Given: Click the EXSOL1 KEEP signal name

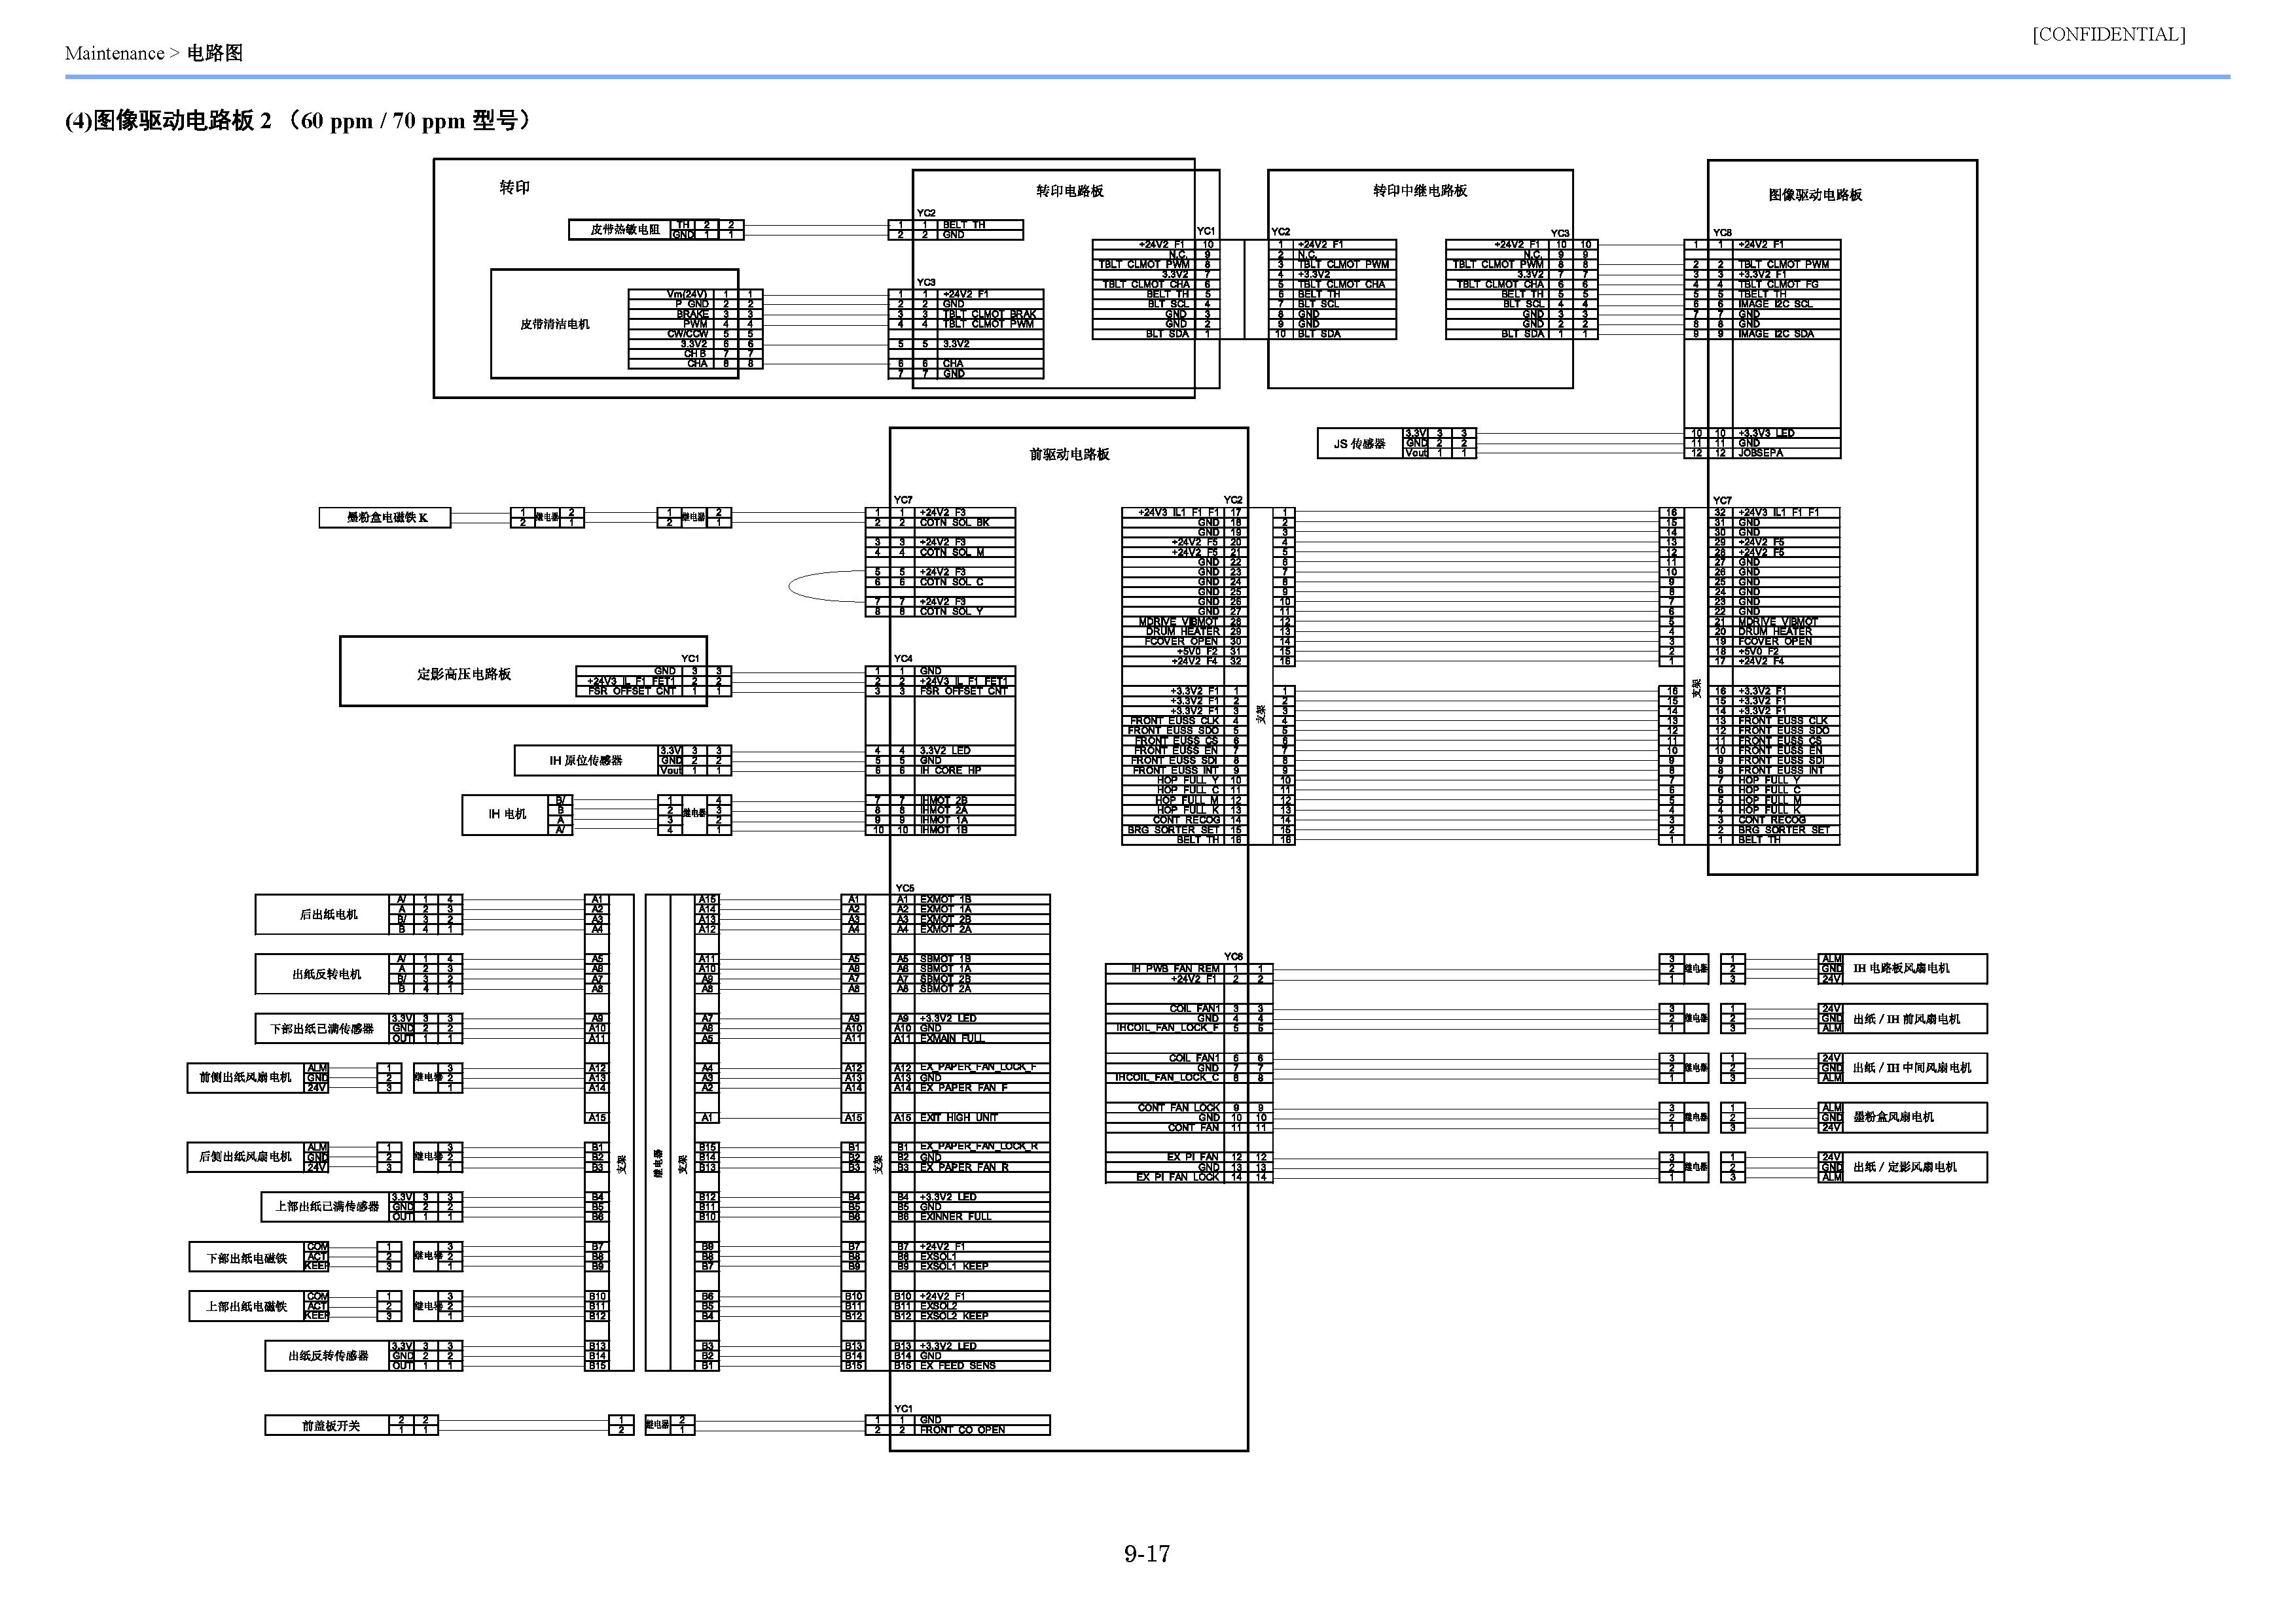Looking at the screenshot, I should [954, 1267].
